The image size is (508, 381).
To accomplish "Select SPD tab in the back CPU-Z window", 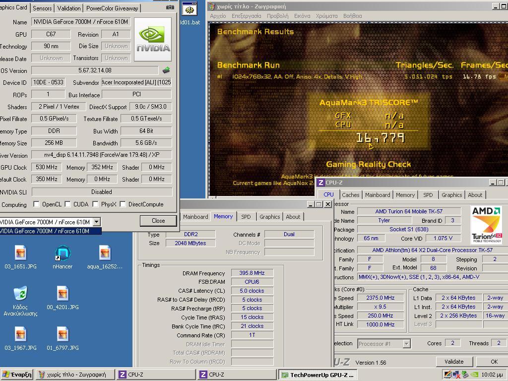I will 246,217.
